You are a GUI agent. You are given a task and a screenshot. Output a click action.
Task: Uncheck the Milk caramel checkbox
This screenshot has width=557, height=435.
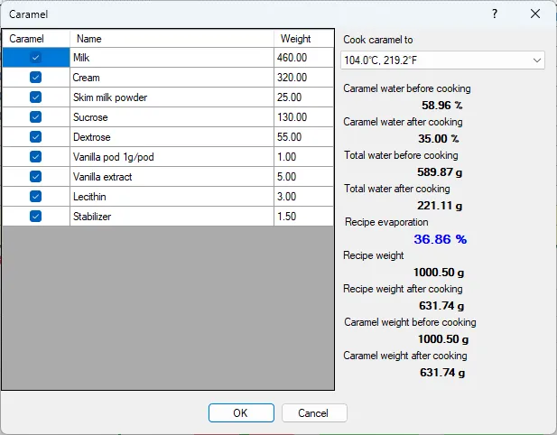coord(35,58)
